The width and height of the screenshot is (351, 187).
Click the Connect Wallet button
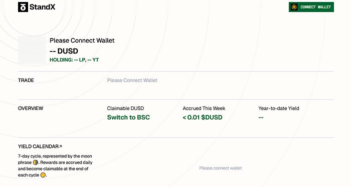point(311,7)
